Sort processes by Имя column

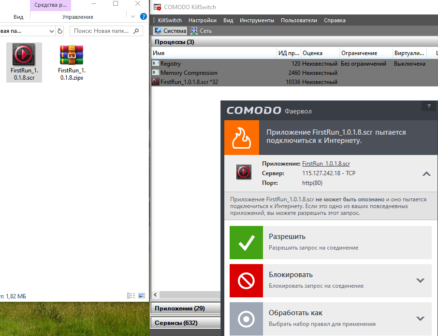214,53
